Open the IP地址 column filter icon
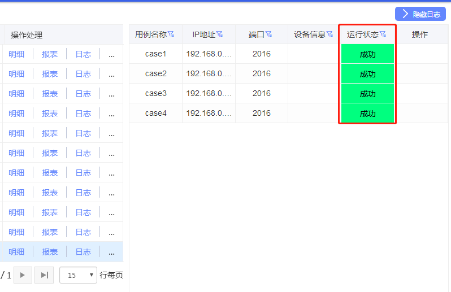This screenshot has height=292, width=451. point(220,34)
